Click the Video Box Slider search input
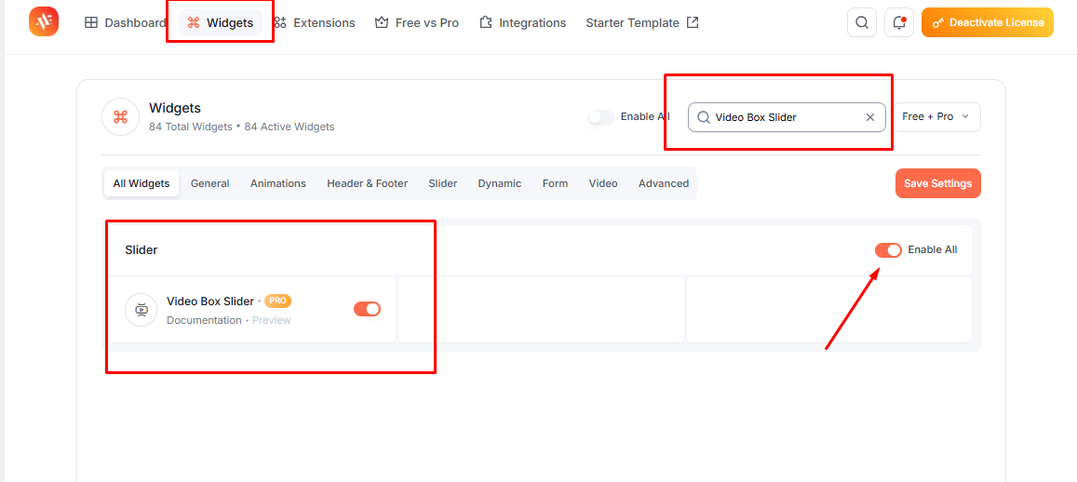 coord(787,117)
